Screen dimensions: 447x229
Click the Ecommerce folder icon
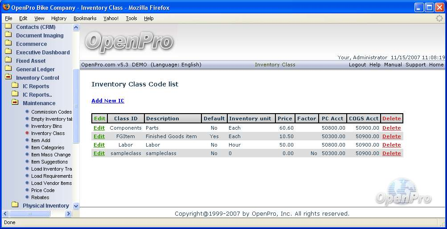pyautogui.click(x=8, y=44)
